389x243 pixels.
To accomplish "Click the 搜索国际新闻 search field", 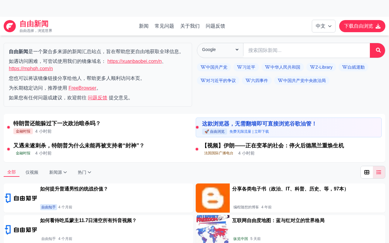I will click(306, 50).
